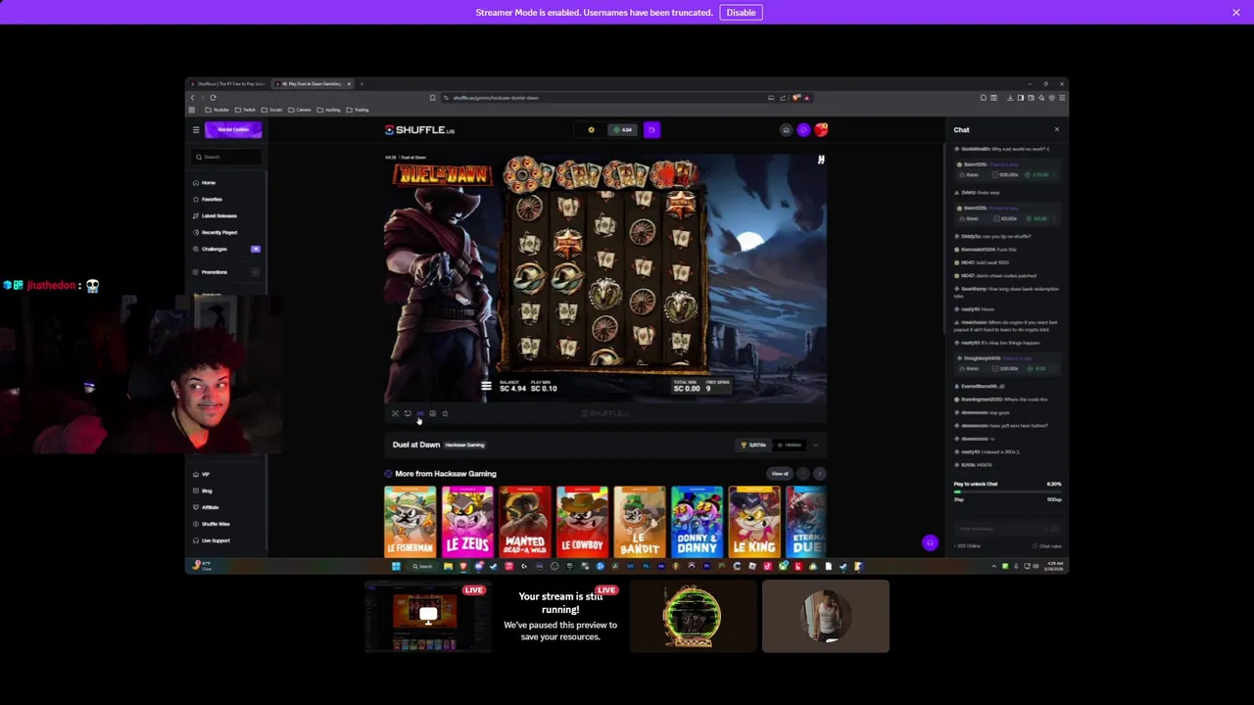The image size is (1254, 705).
Task: Click the Shuffle.us logo
Action: tap(419, 129)
